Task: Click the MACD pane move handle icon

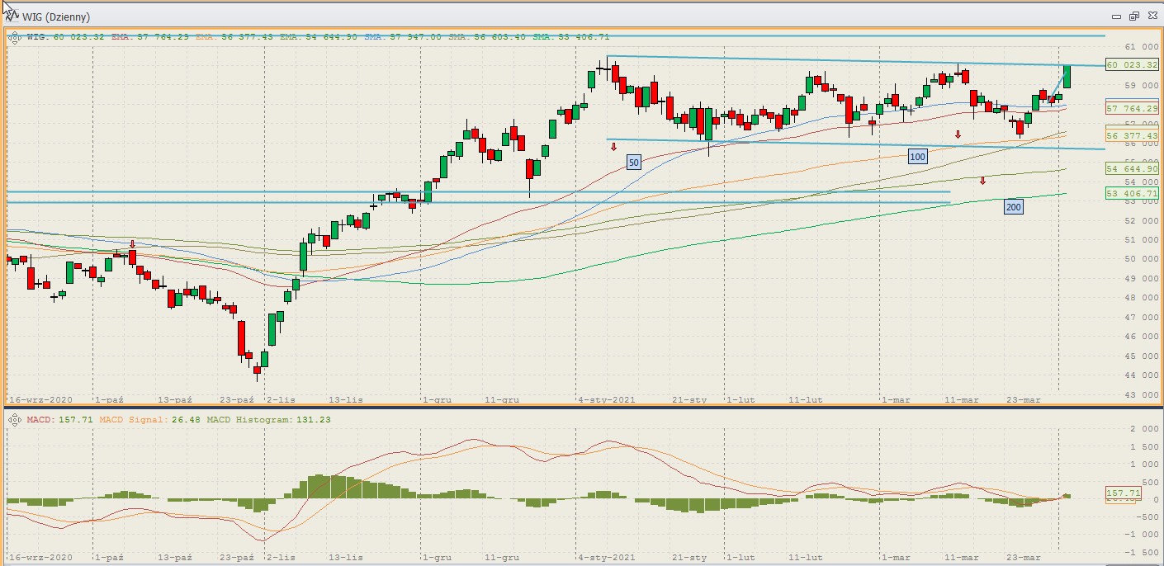Action: (14, 420)
